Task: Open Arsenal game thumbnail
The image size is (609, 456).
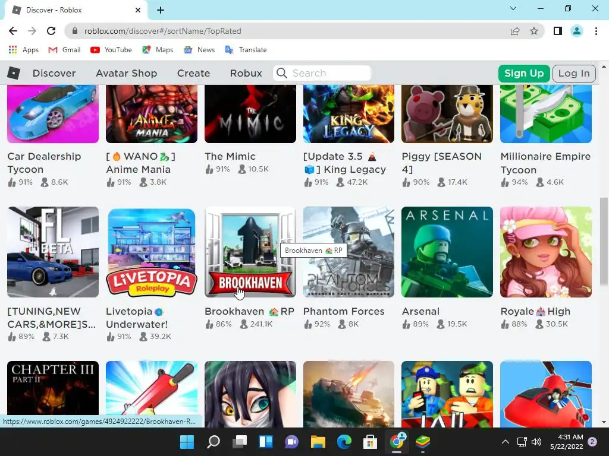Action: (447, 252)
